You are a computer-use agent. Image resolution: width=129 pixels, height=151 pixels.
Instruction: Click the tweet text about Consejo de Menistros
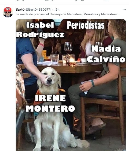point(67,14)
